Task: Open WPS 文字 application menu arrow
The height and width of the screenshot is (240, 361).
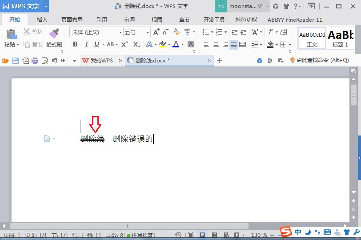Action: (x=46, y=6)
